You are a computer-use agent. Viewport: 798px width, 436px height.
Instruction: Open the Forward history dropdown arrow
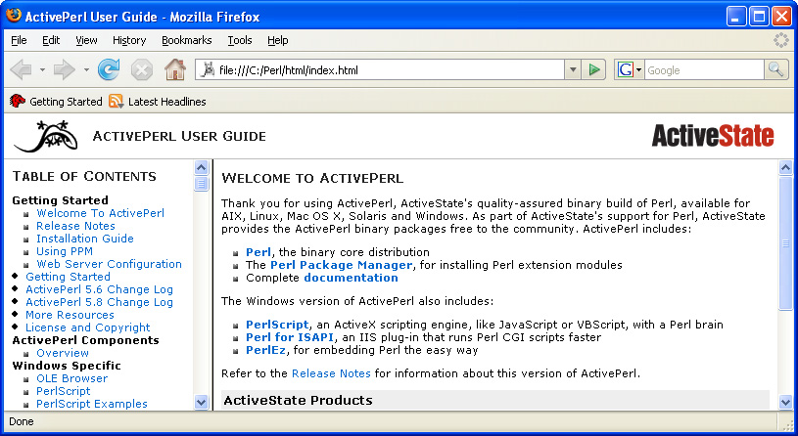86,69
